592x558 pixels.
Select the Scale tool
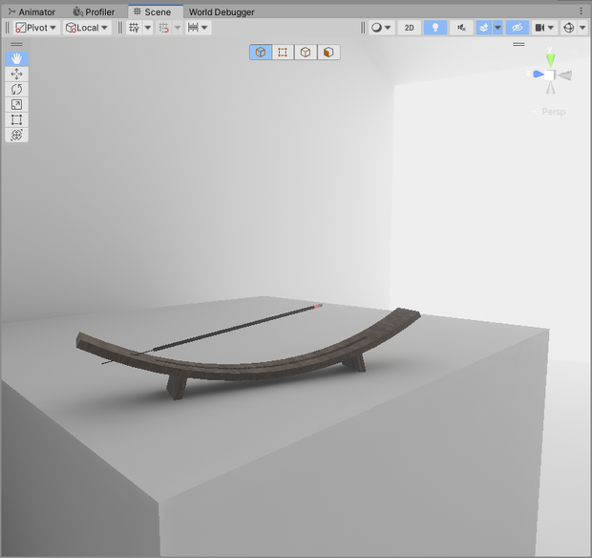pyautogui.click(x=16, y=105)
